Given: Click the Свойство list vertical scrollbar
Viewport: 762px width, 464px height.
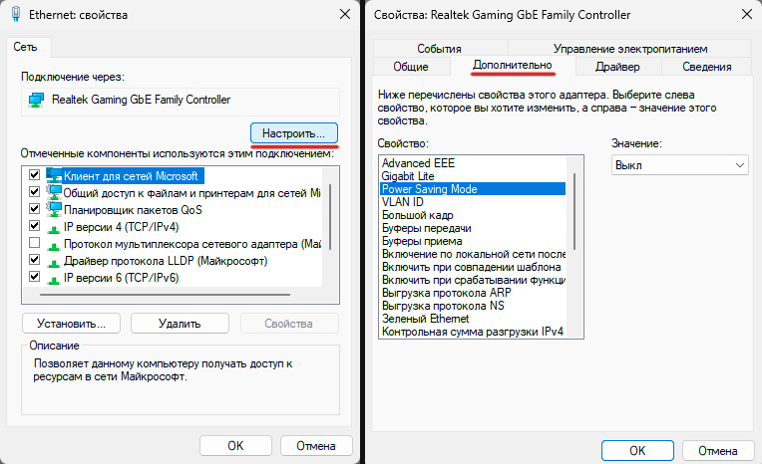Looking at the screenshot, I should pyautogui.click(x=574, y=212).
